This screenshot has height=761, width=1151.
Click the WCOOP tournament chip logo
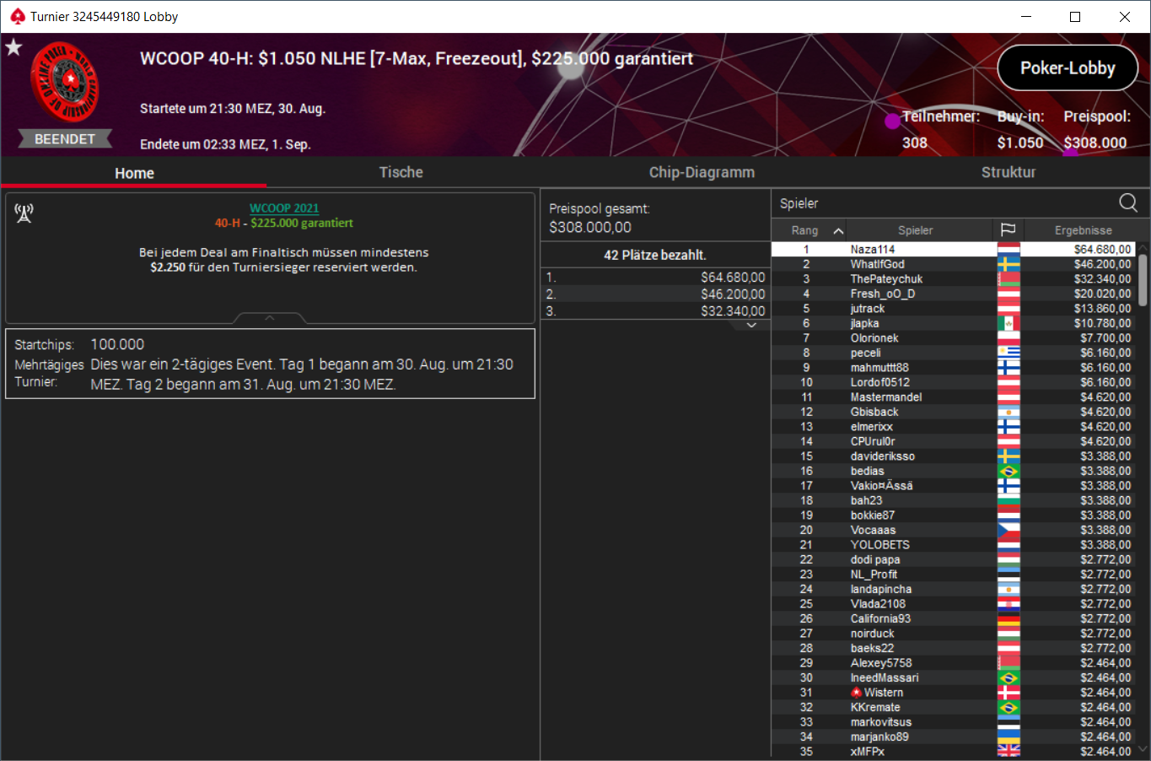pyautogui.click(x=64, y=83)
